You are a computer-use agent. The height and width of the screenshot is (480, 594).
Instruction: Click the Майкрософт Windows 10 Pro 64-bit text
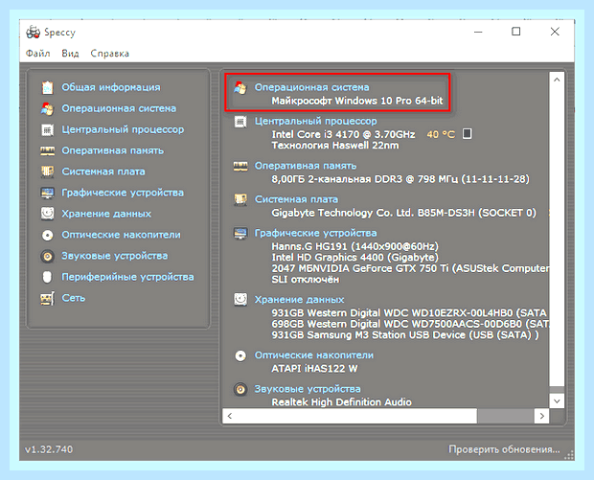[x=356, y=102]
